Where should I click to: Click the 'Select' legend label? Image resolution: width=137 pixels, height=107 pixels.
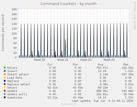(12, 88)
